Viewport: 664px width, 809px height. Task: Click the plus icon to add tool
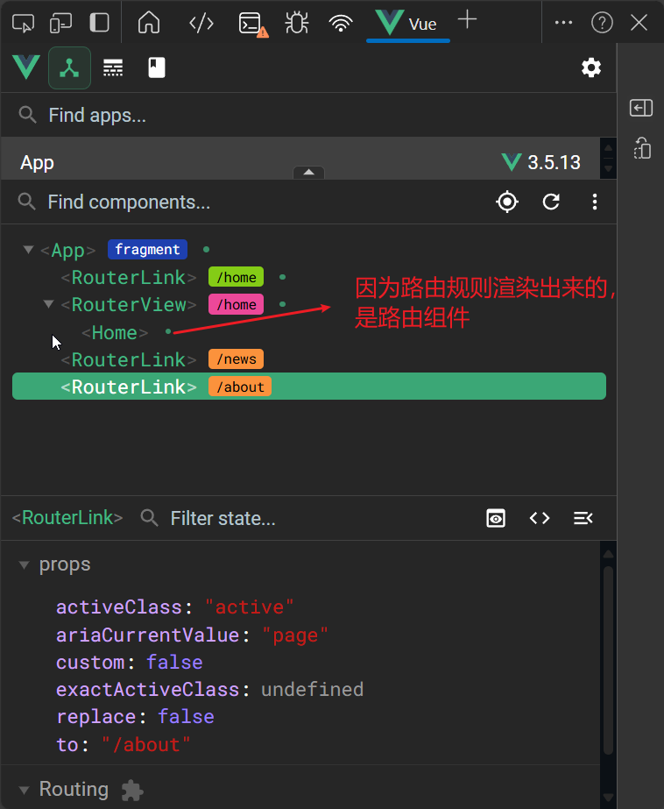[468, 21]
